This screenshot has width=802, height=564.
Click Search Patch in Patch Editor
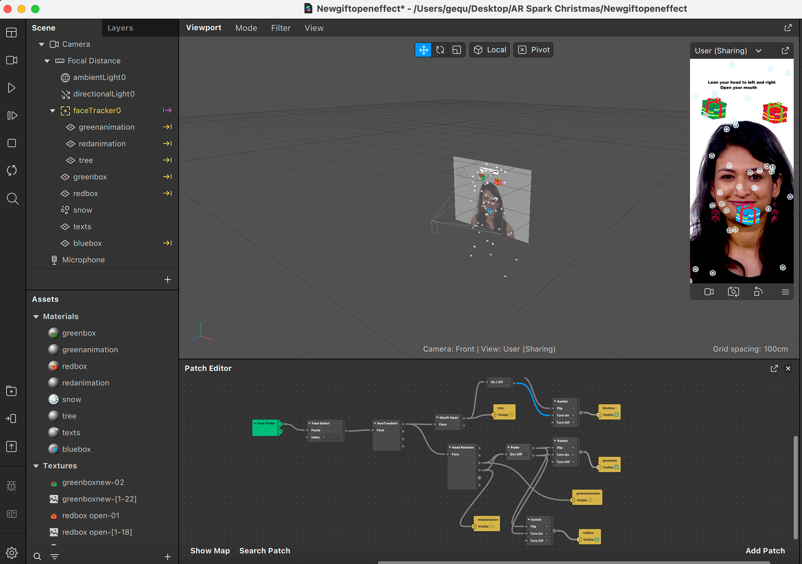[265, 551]
